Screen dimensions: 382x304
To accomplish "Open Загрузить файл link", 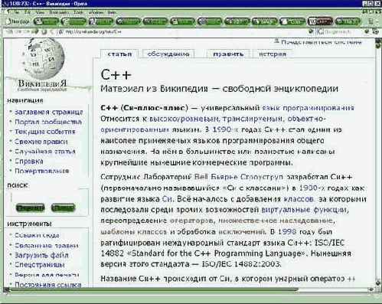I will tap(41, 255).
